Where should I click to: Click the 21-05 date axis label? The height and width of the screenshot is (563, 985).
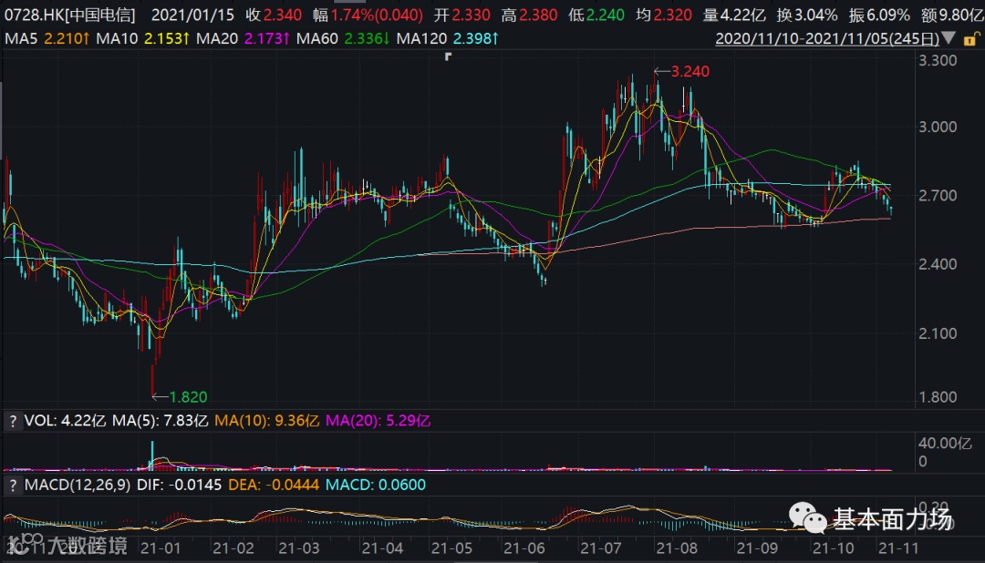[x=451, y=548]
